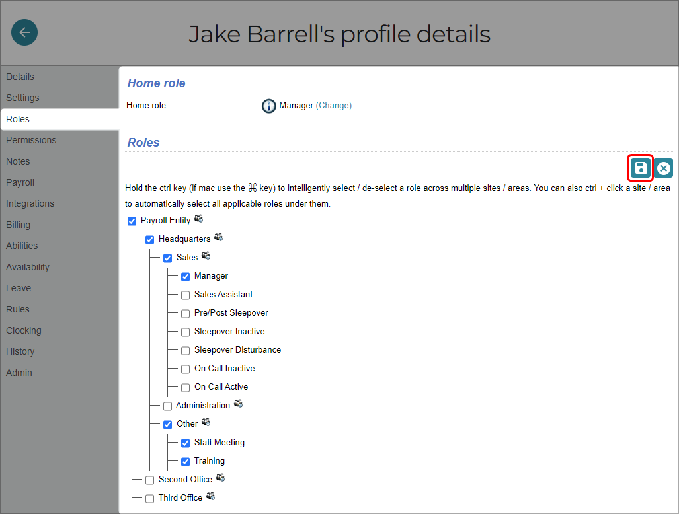Tick the Sleepover Disturbance checkbox
The width and height of the screenshot is (679, 514).
pyautogui.click(x=185, y=350)
